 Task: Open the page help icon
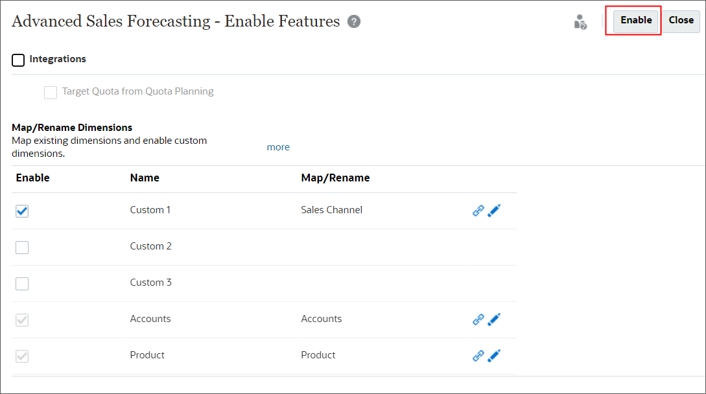tap(354, 21)
